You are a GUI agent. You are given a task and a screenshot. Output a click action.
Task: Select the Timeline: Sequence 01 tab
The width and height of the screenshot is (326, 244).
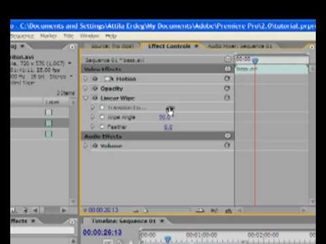pyautogui.click(x=124, y=221)
